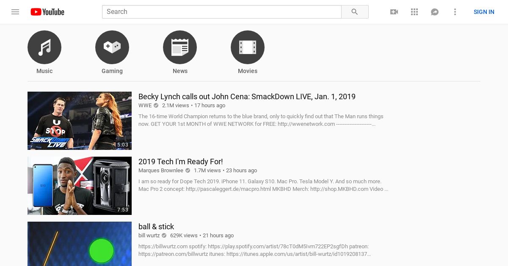Screen dimensions: 508x266
Task: Click '2.1M views' text
Action: pyautogui.click(x=176, y=106)
